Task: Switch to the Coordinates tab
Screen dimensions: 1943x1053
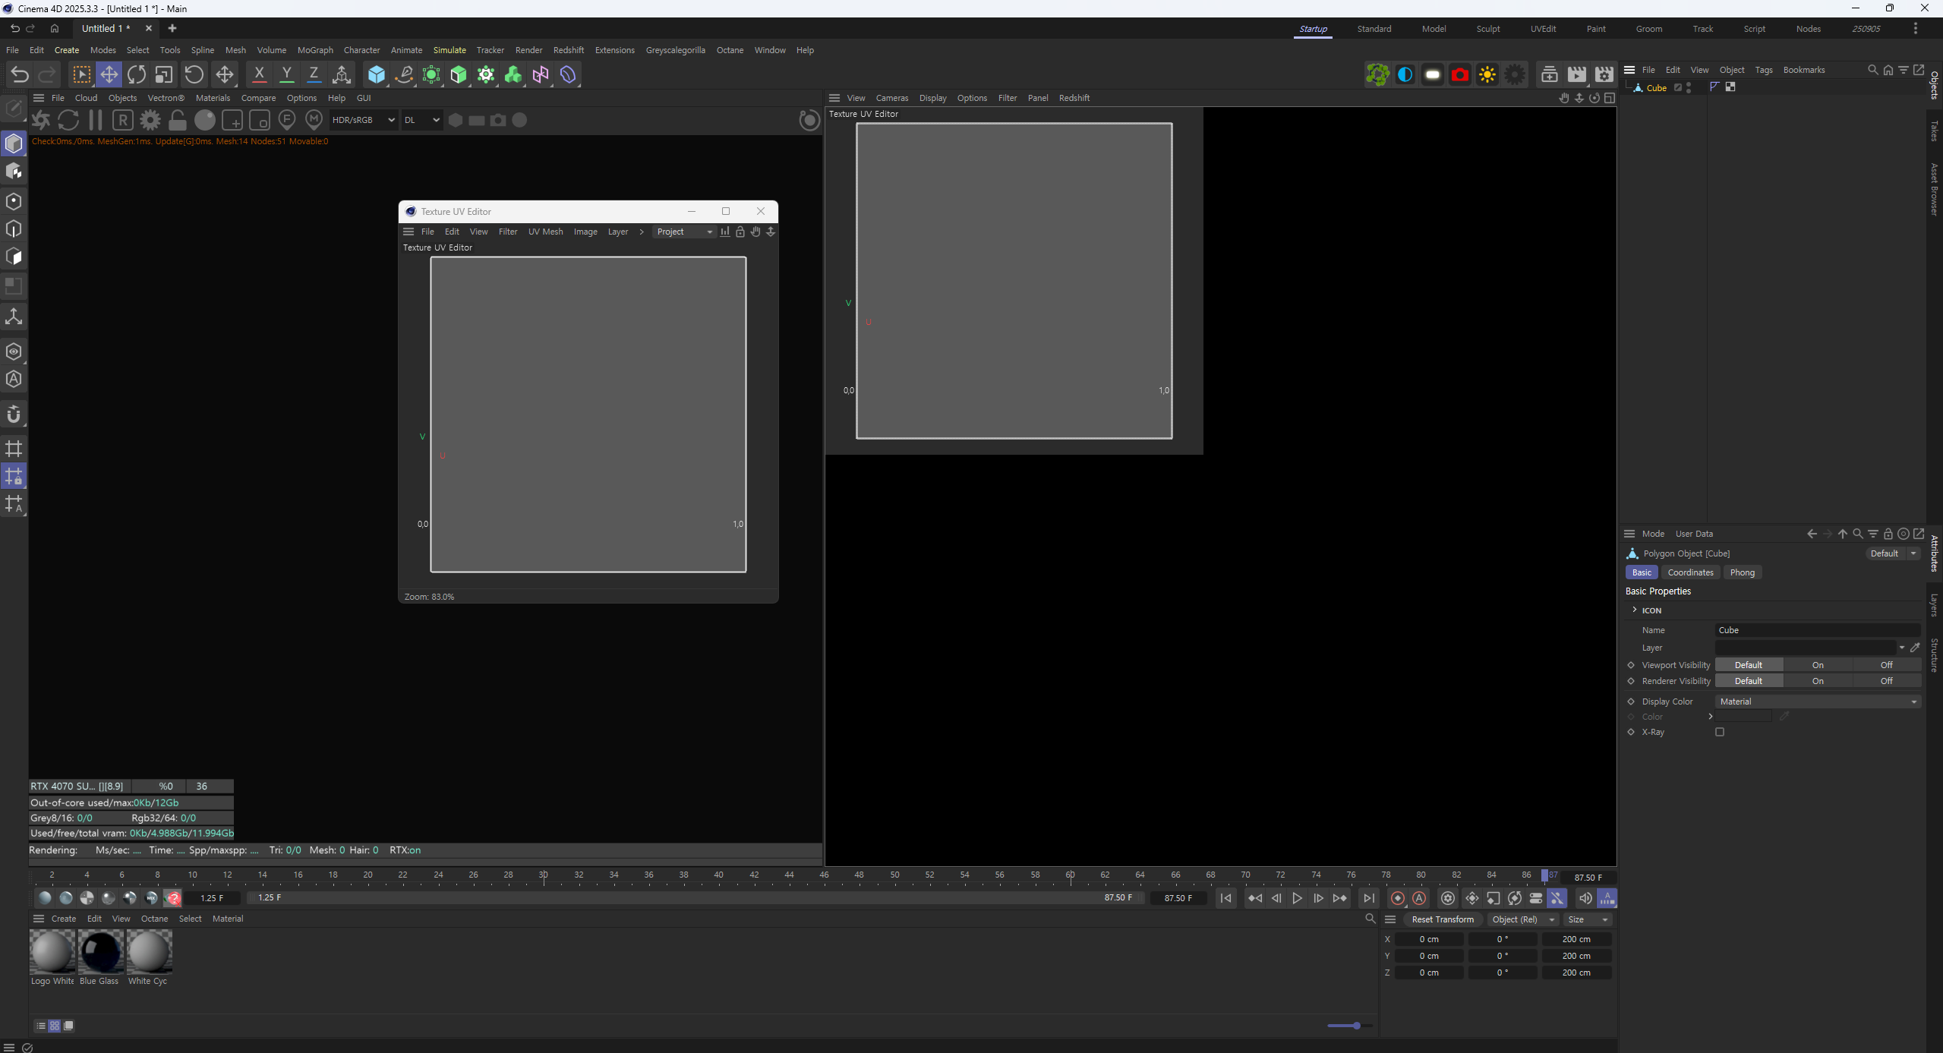Action: 1690,572
